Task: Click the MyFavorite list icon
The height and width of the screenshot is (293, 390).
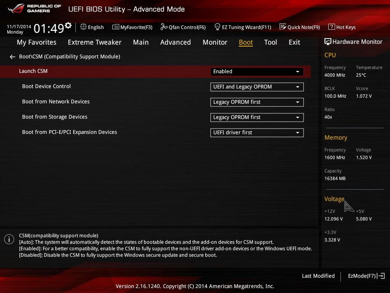Action: tap(116, 27)
